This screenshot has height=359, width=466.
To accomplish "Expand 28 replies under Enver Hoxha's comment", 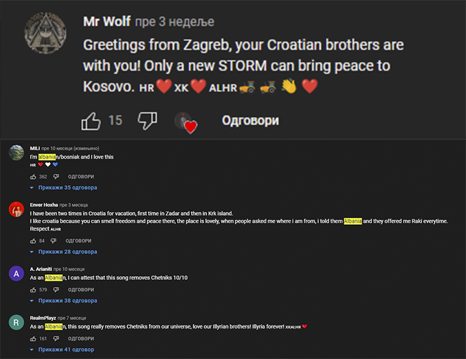I will [63, 252].
